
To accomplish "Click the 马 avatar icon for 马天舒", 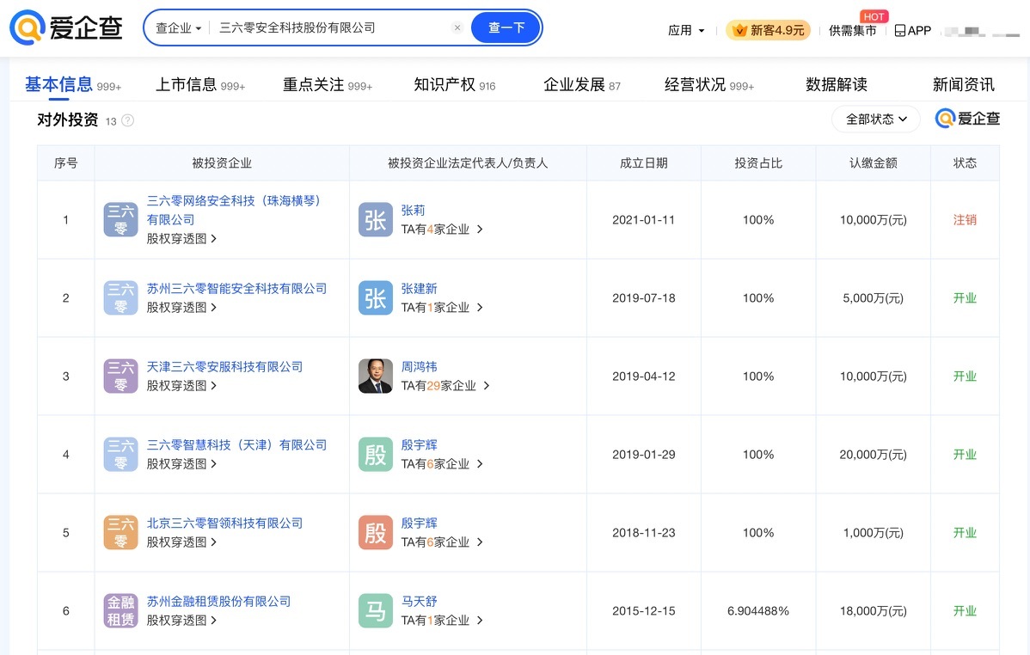I will pos(375,611).
